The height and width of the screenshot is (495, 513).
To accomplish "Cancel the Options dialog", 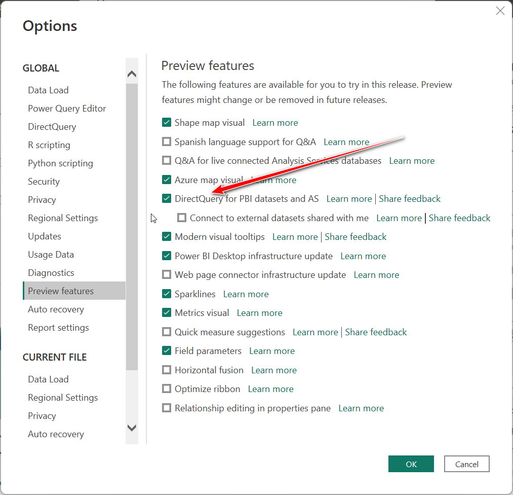I will [x=466, y=464].
